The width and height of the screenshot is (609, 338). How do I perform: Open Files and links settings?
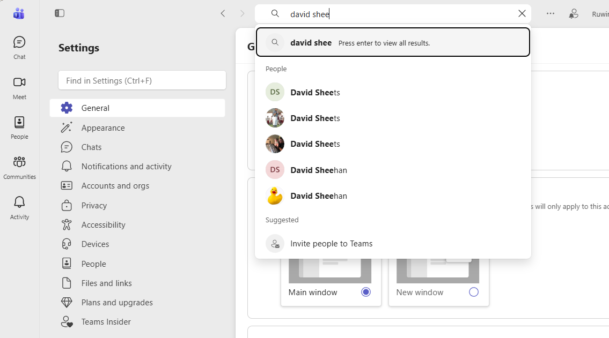pyautogui.click(x=137, y=283)
